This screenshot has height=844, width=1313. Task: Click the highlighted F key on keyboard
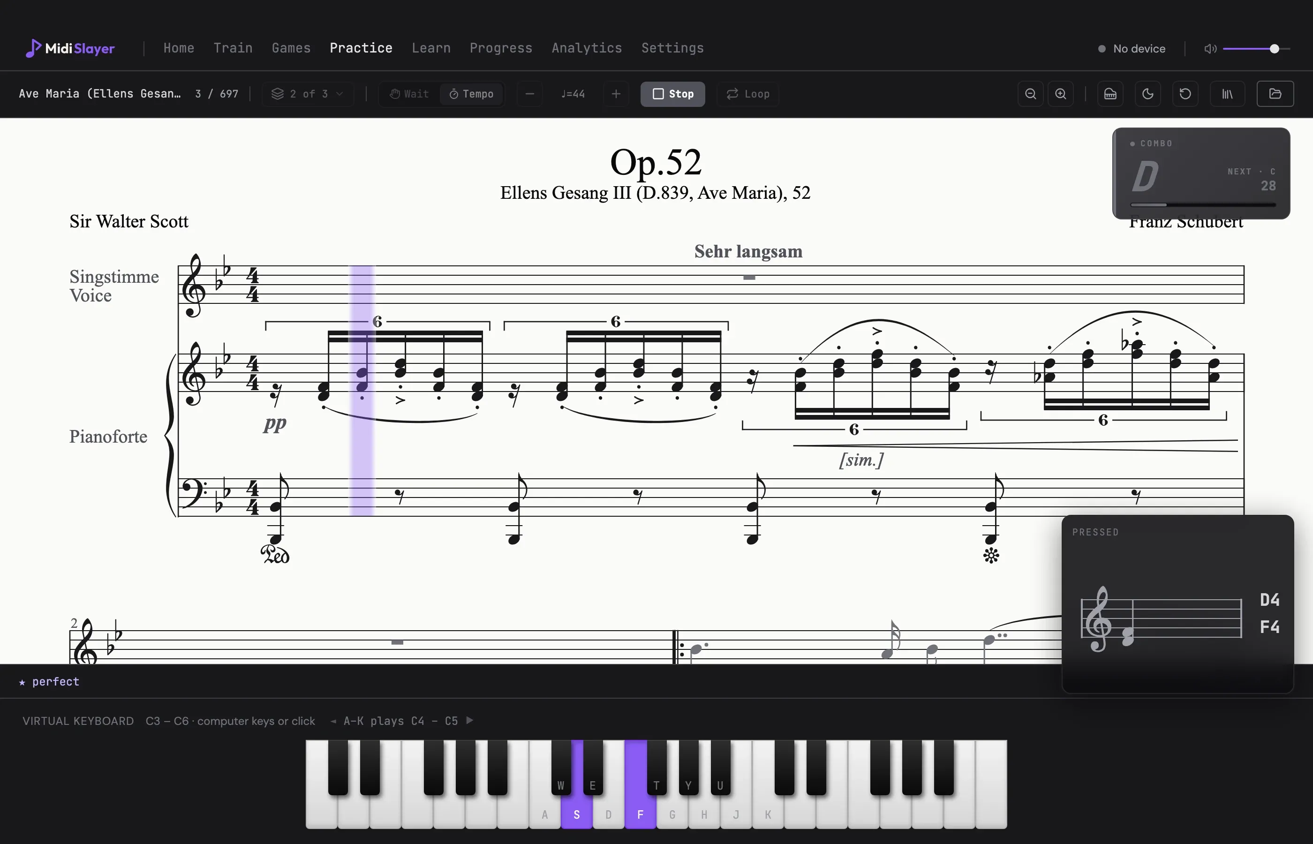pos(640,814)
